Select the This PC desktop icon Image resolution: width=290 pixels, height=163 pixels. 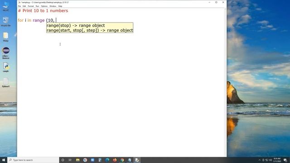coord(6,6)
